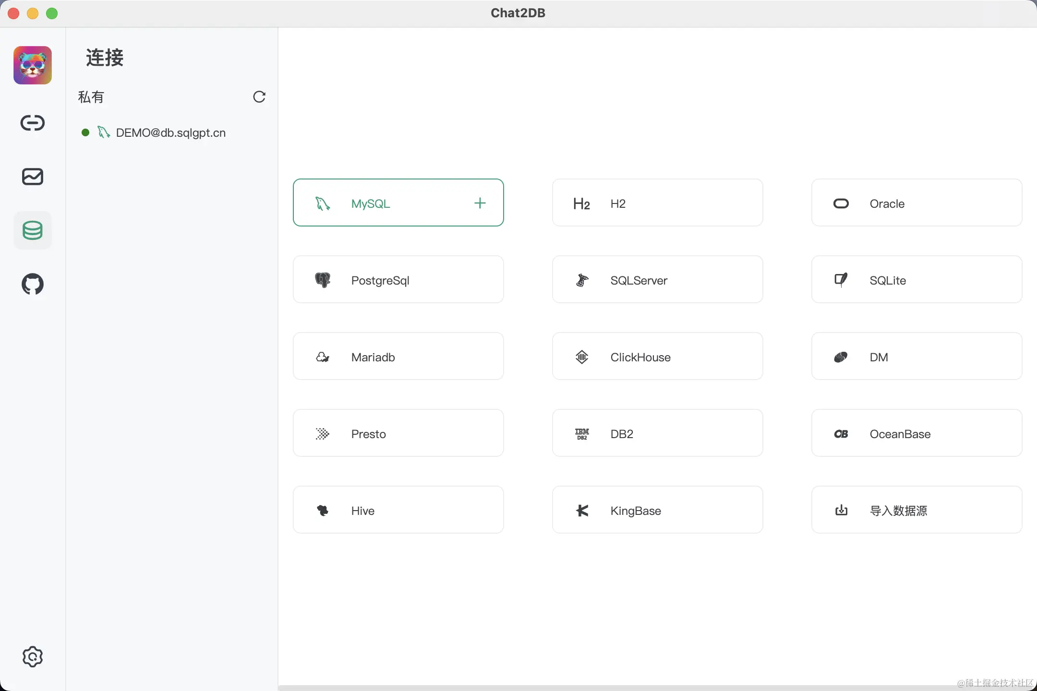Image resolution: width=1037 pixels, height=691 pixels.
Task: Click the Mariadb card label
Action: tap(373, 357)
